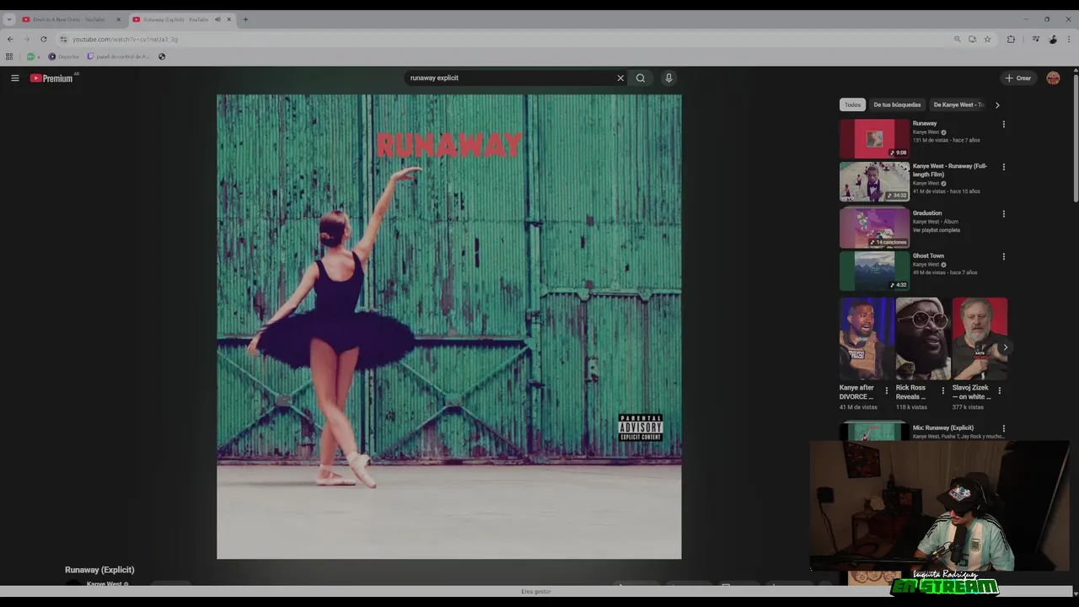
Task: Open the Ghost Town thumbnail
Action: click(874, 271)
